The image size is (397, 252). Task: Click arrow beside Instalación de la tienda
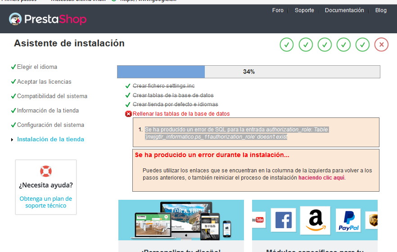(x=12, y=139)
